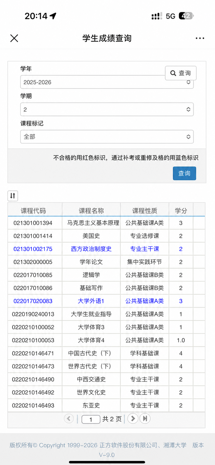The height and width of the screenshot is (465, 215).
Task: Expand the 学年 2025-2026 dropdown
Action: coord(107,82)
